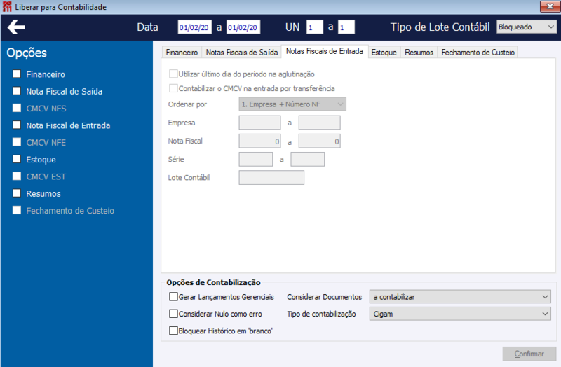Open the Tipo de contabilização dropdown
Screen dimensions: 561x367
click(x=460, y=314)
